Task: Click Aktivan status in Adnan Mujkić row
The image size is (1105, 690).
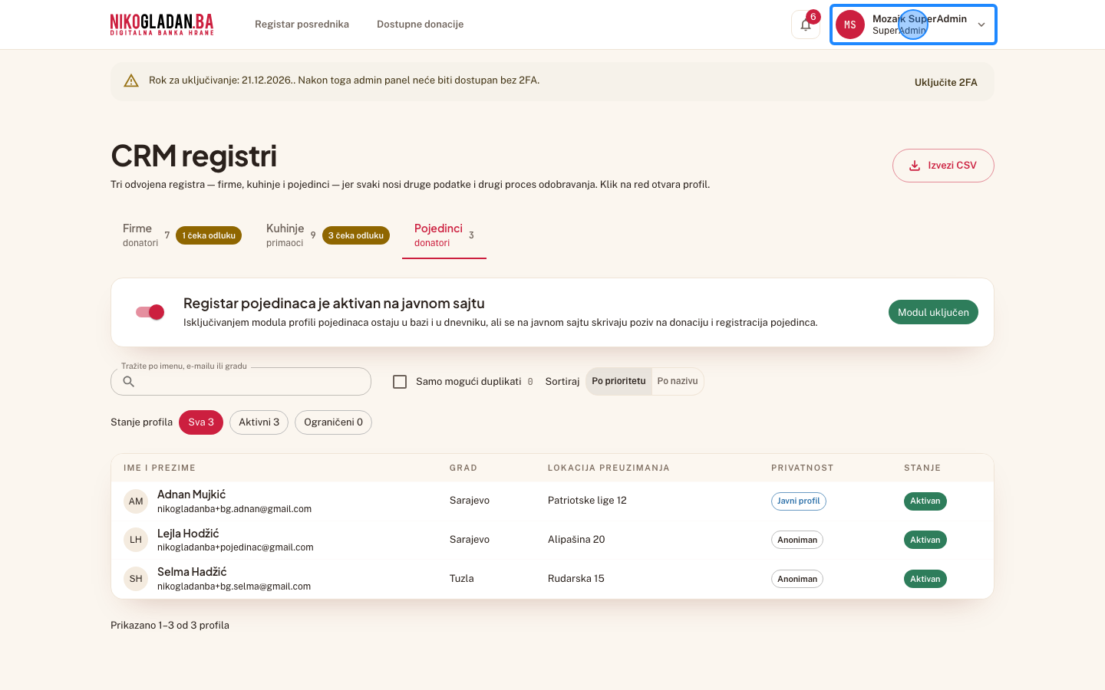Action: tap(925, 501)
